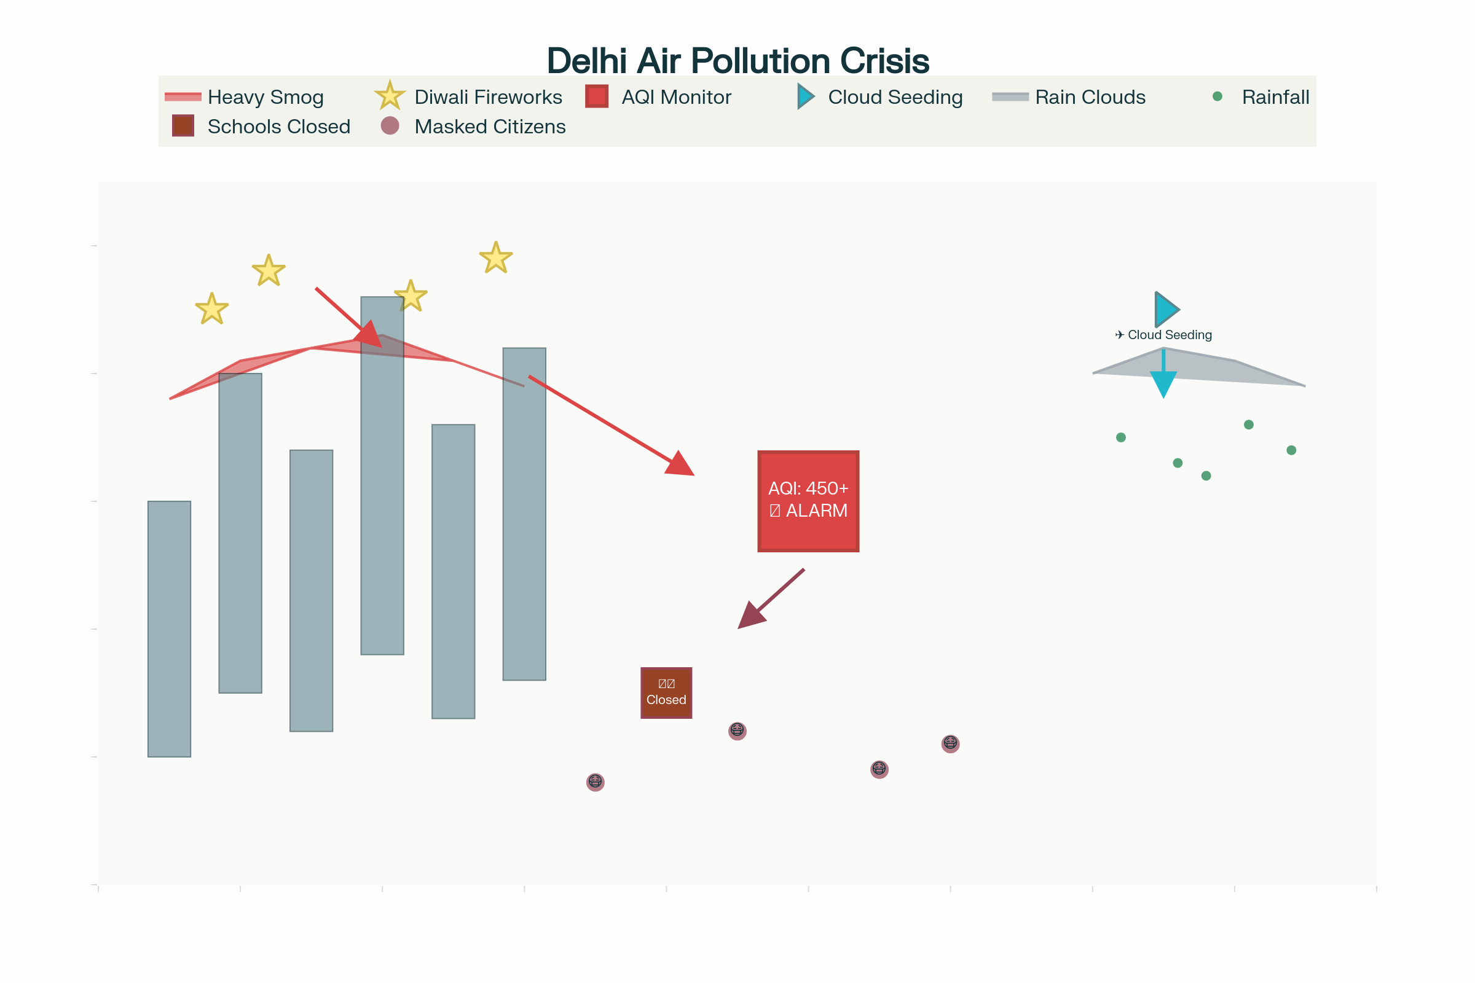Click Schools Closed legend swatch
Image resolution: width=1475 pixels, height=983 pixels.
(183, 126)
